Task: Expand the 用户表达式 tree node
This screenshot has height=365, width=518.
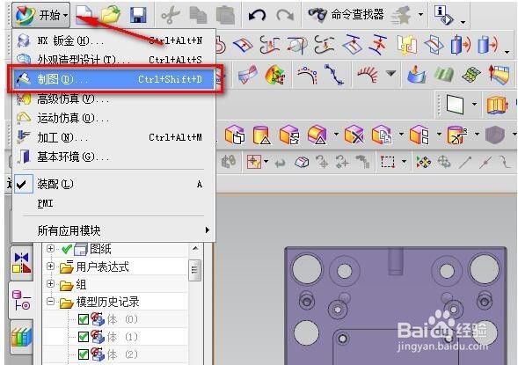Action: click(50, 266)
